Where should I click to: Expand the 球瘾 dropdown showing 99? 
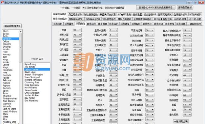[x=150, y=90]
